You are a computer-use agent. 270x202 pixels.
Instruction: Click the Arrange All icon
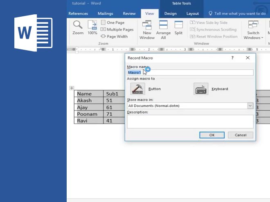(x=163, y=25)
